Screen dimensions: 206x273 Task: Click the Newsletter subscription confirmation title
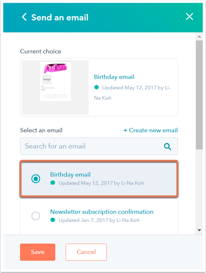point(102,212)
